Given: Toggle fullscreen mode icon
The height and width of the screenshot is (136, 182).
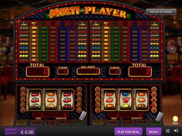Looking at the screenshot, I should pyautogui.click(x=168, y=131).
